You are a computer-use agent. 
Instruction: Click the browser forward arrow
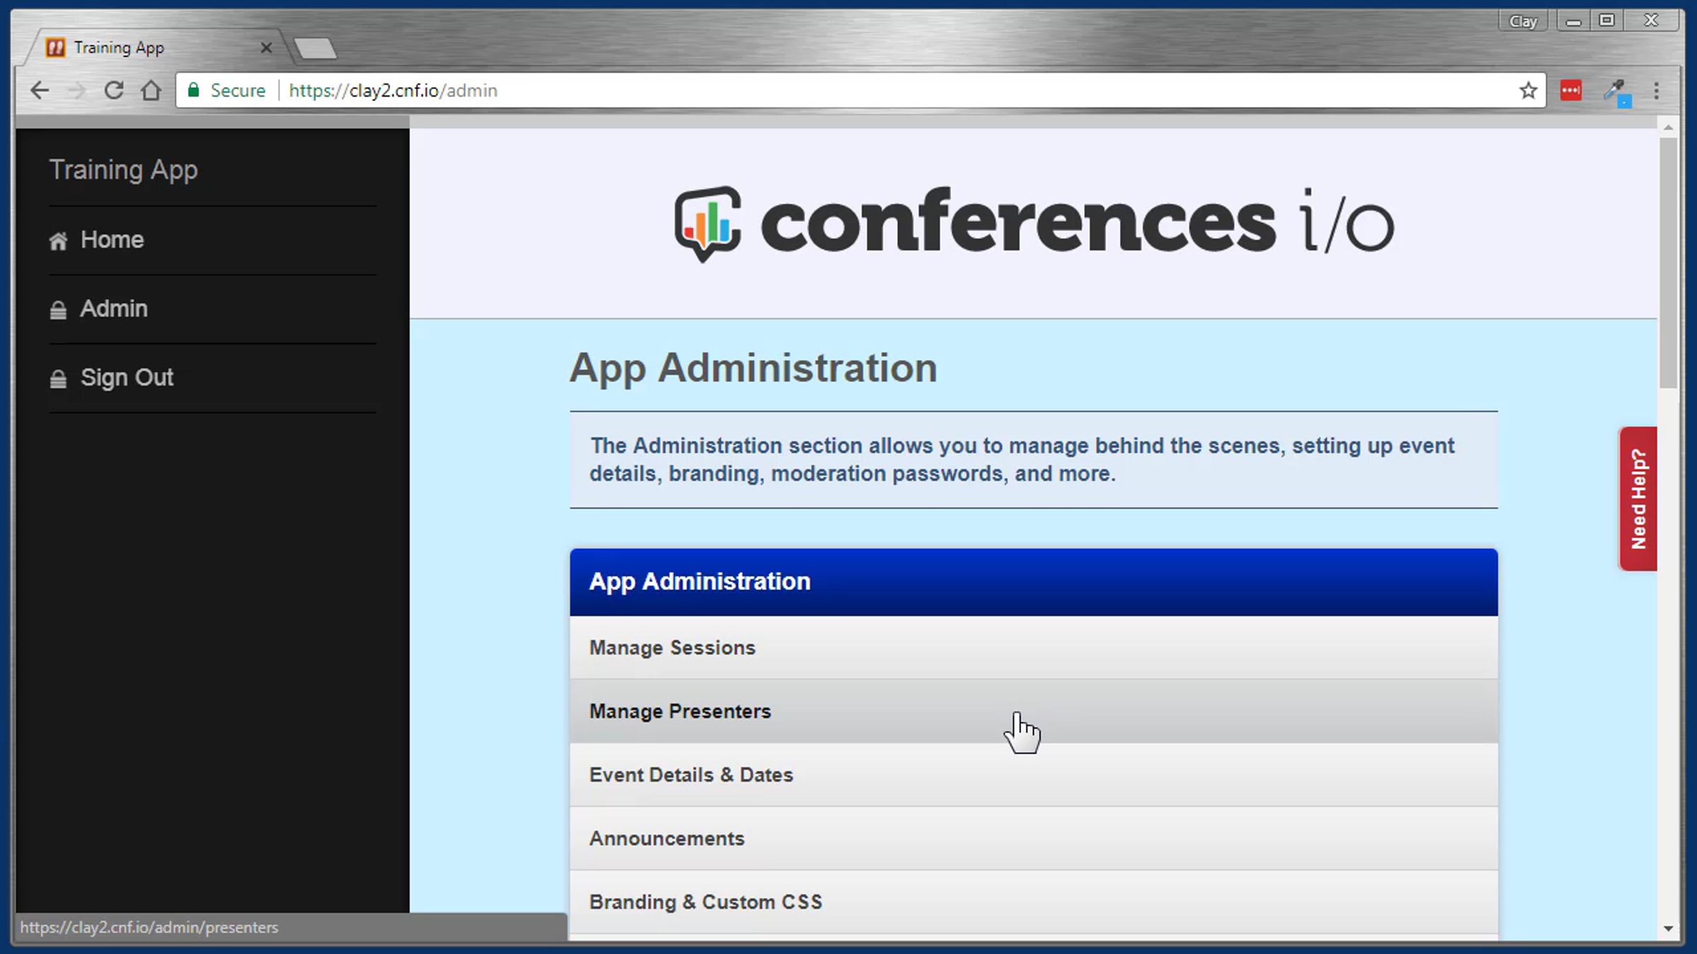pos(76,90)
